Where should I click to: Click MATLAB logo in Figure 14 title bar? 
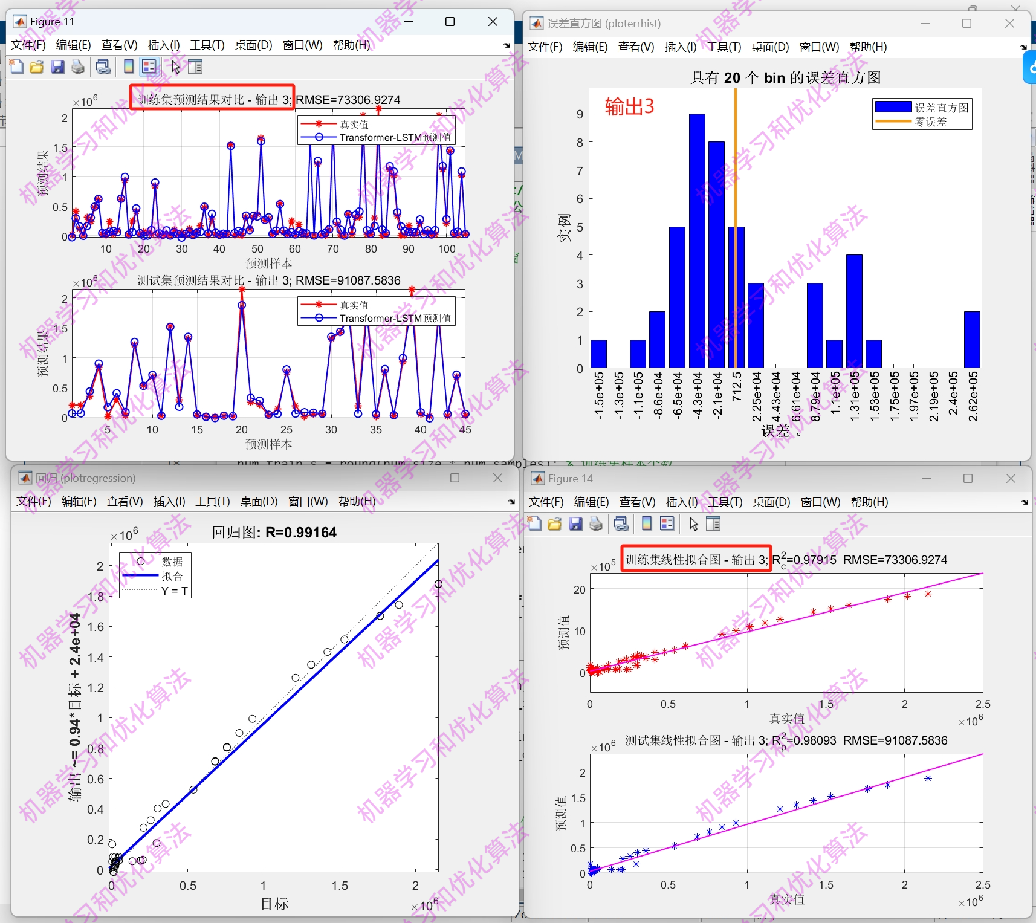(x=537, y=479)
